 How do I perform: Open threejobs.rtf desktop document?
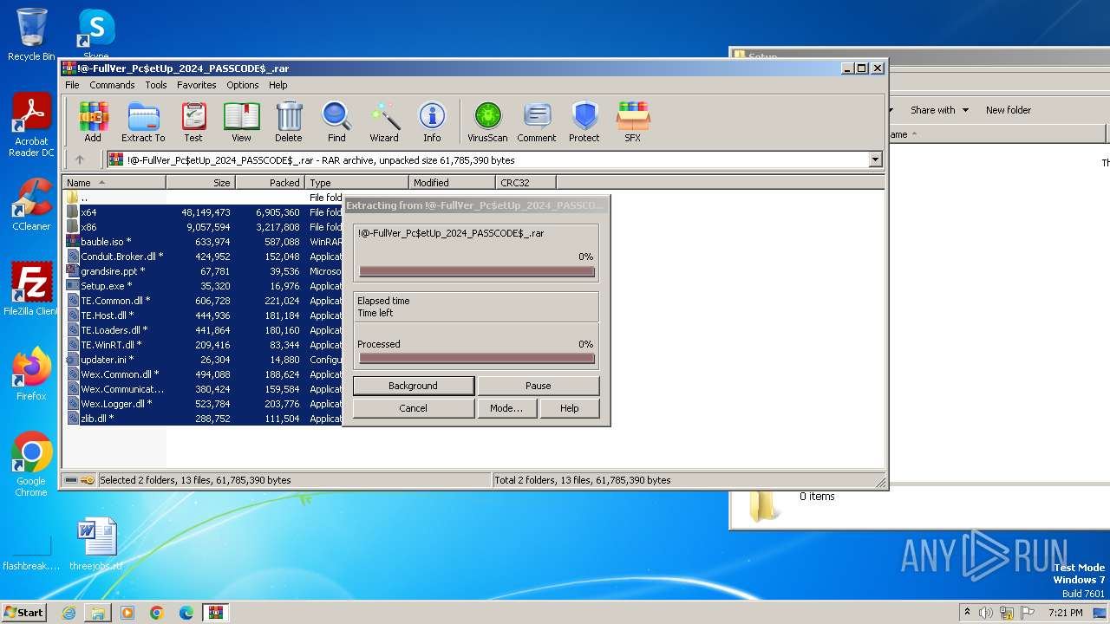coord(96,545)
